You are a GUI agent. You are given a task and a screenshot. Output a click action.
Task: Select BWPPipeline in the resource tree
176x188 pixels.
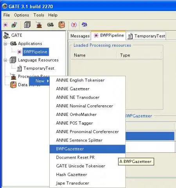point(36,52)
